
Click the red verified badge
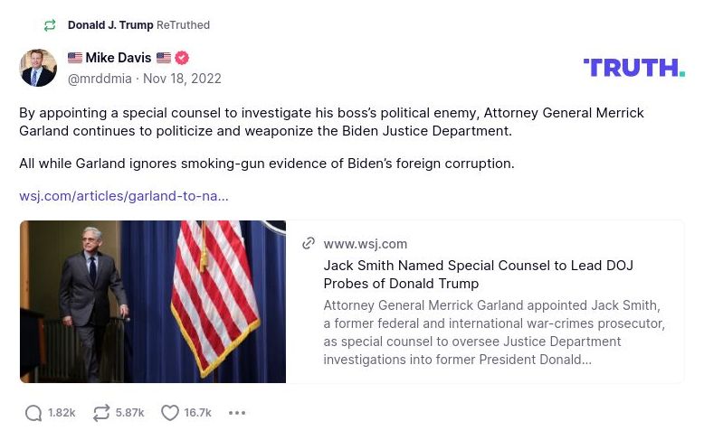[182, 58]
